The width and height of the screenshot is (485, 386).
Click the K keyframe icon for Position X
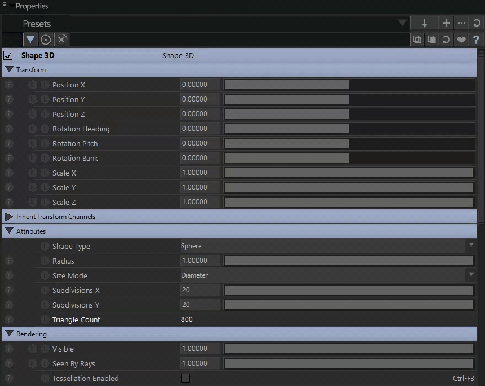(33, 85)
